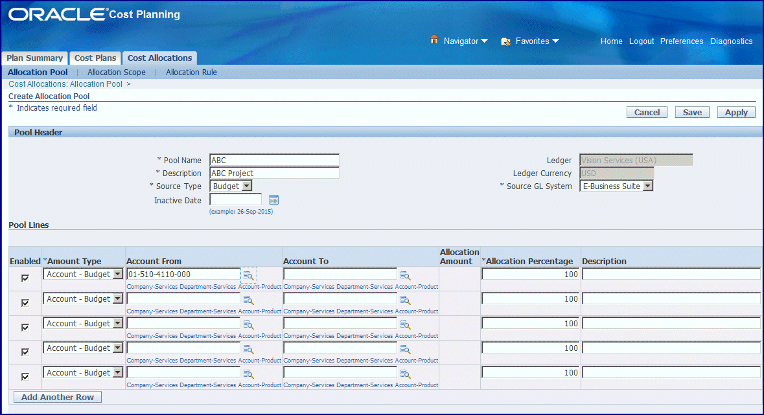Open the Allocation Pool subtab
Viewport: 764px width, 415px height.
click(38, 72)
